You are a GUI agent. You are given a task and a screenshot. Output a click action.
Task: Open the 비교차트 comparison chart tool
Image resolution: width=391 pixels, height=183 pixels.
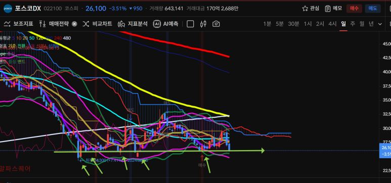98,24
